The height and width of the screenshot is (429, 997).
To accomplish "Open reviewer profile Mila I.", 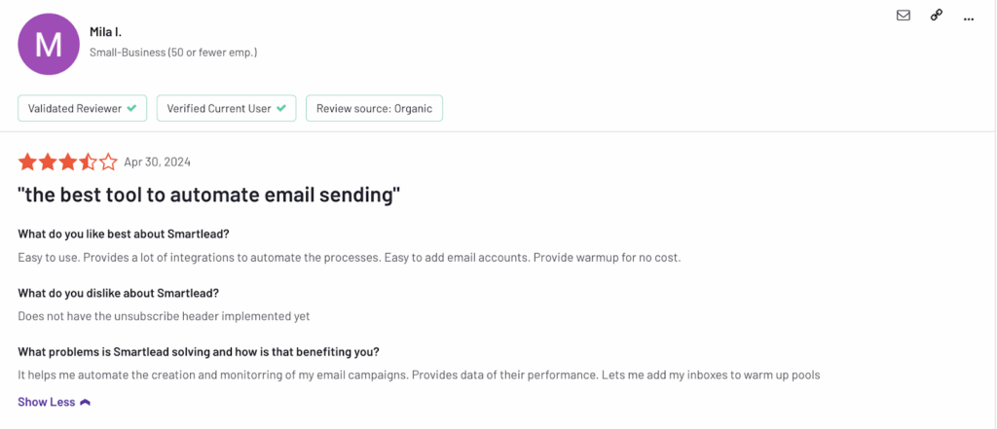I will (x=105, y=32).
